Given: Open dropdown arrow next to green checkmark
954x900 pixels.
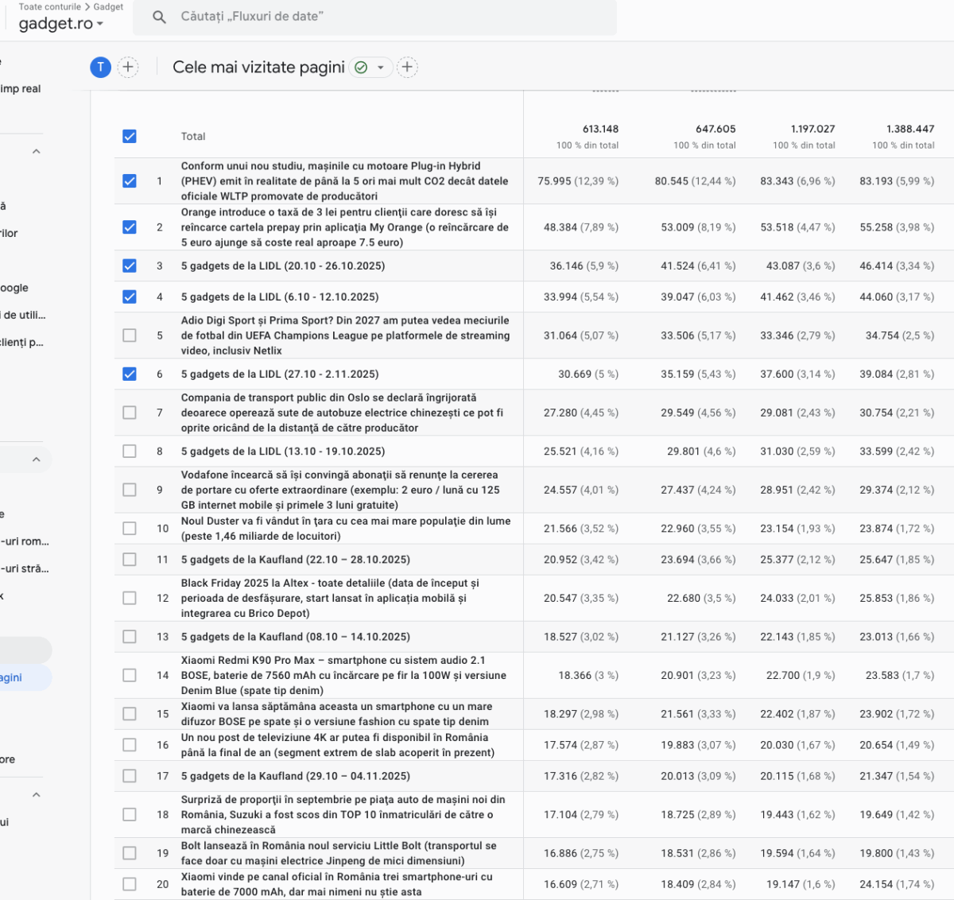Looking at the screenshot, I should [381, 68].
